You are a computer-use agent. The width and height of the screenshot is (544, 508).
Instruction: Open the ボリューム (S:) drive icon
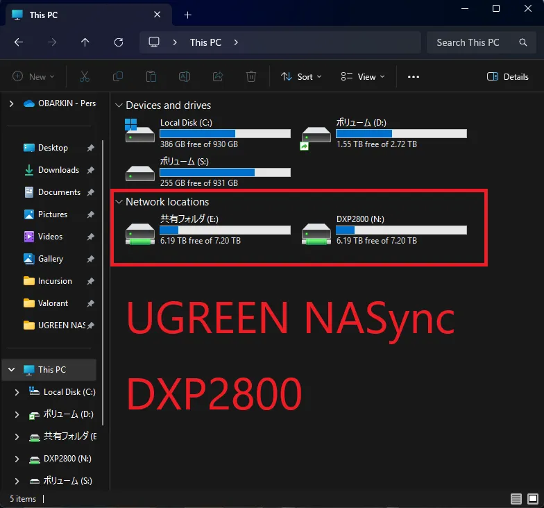140,173
